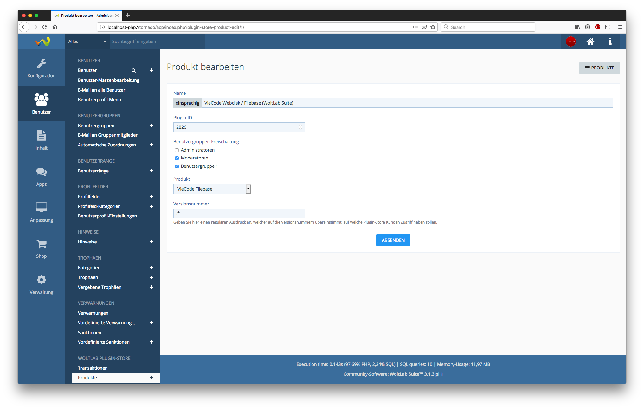Click the Plugin-ID number stepper arrows

(x=300, y=127)
